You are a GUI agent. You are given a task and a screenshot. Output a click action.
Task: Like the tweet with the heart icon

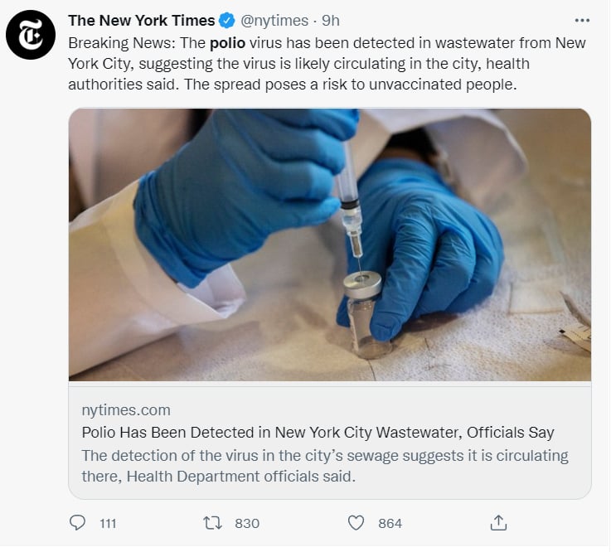pyautogui.click(x=356, y=523)
